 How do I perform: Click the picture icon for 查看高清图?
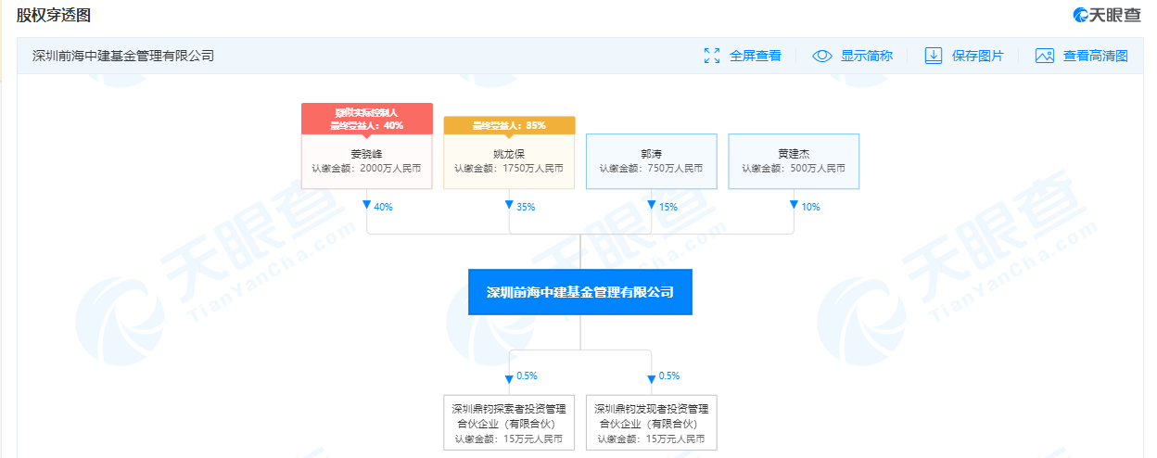click(x=1045, y=56)
